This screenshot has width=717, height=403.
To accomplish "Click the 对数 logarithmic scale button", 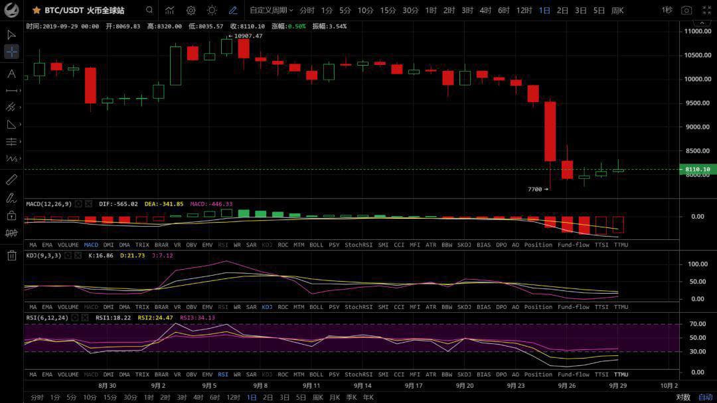I will tap(683, 397).
